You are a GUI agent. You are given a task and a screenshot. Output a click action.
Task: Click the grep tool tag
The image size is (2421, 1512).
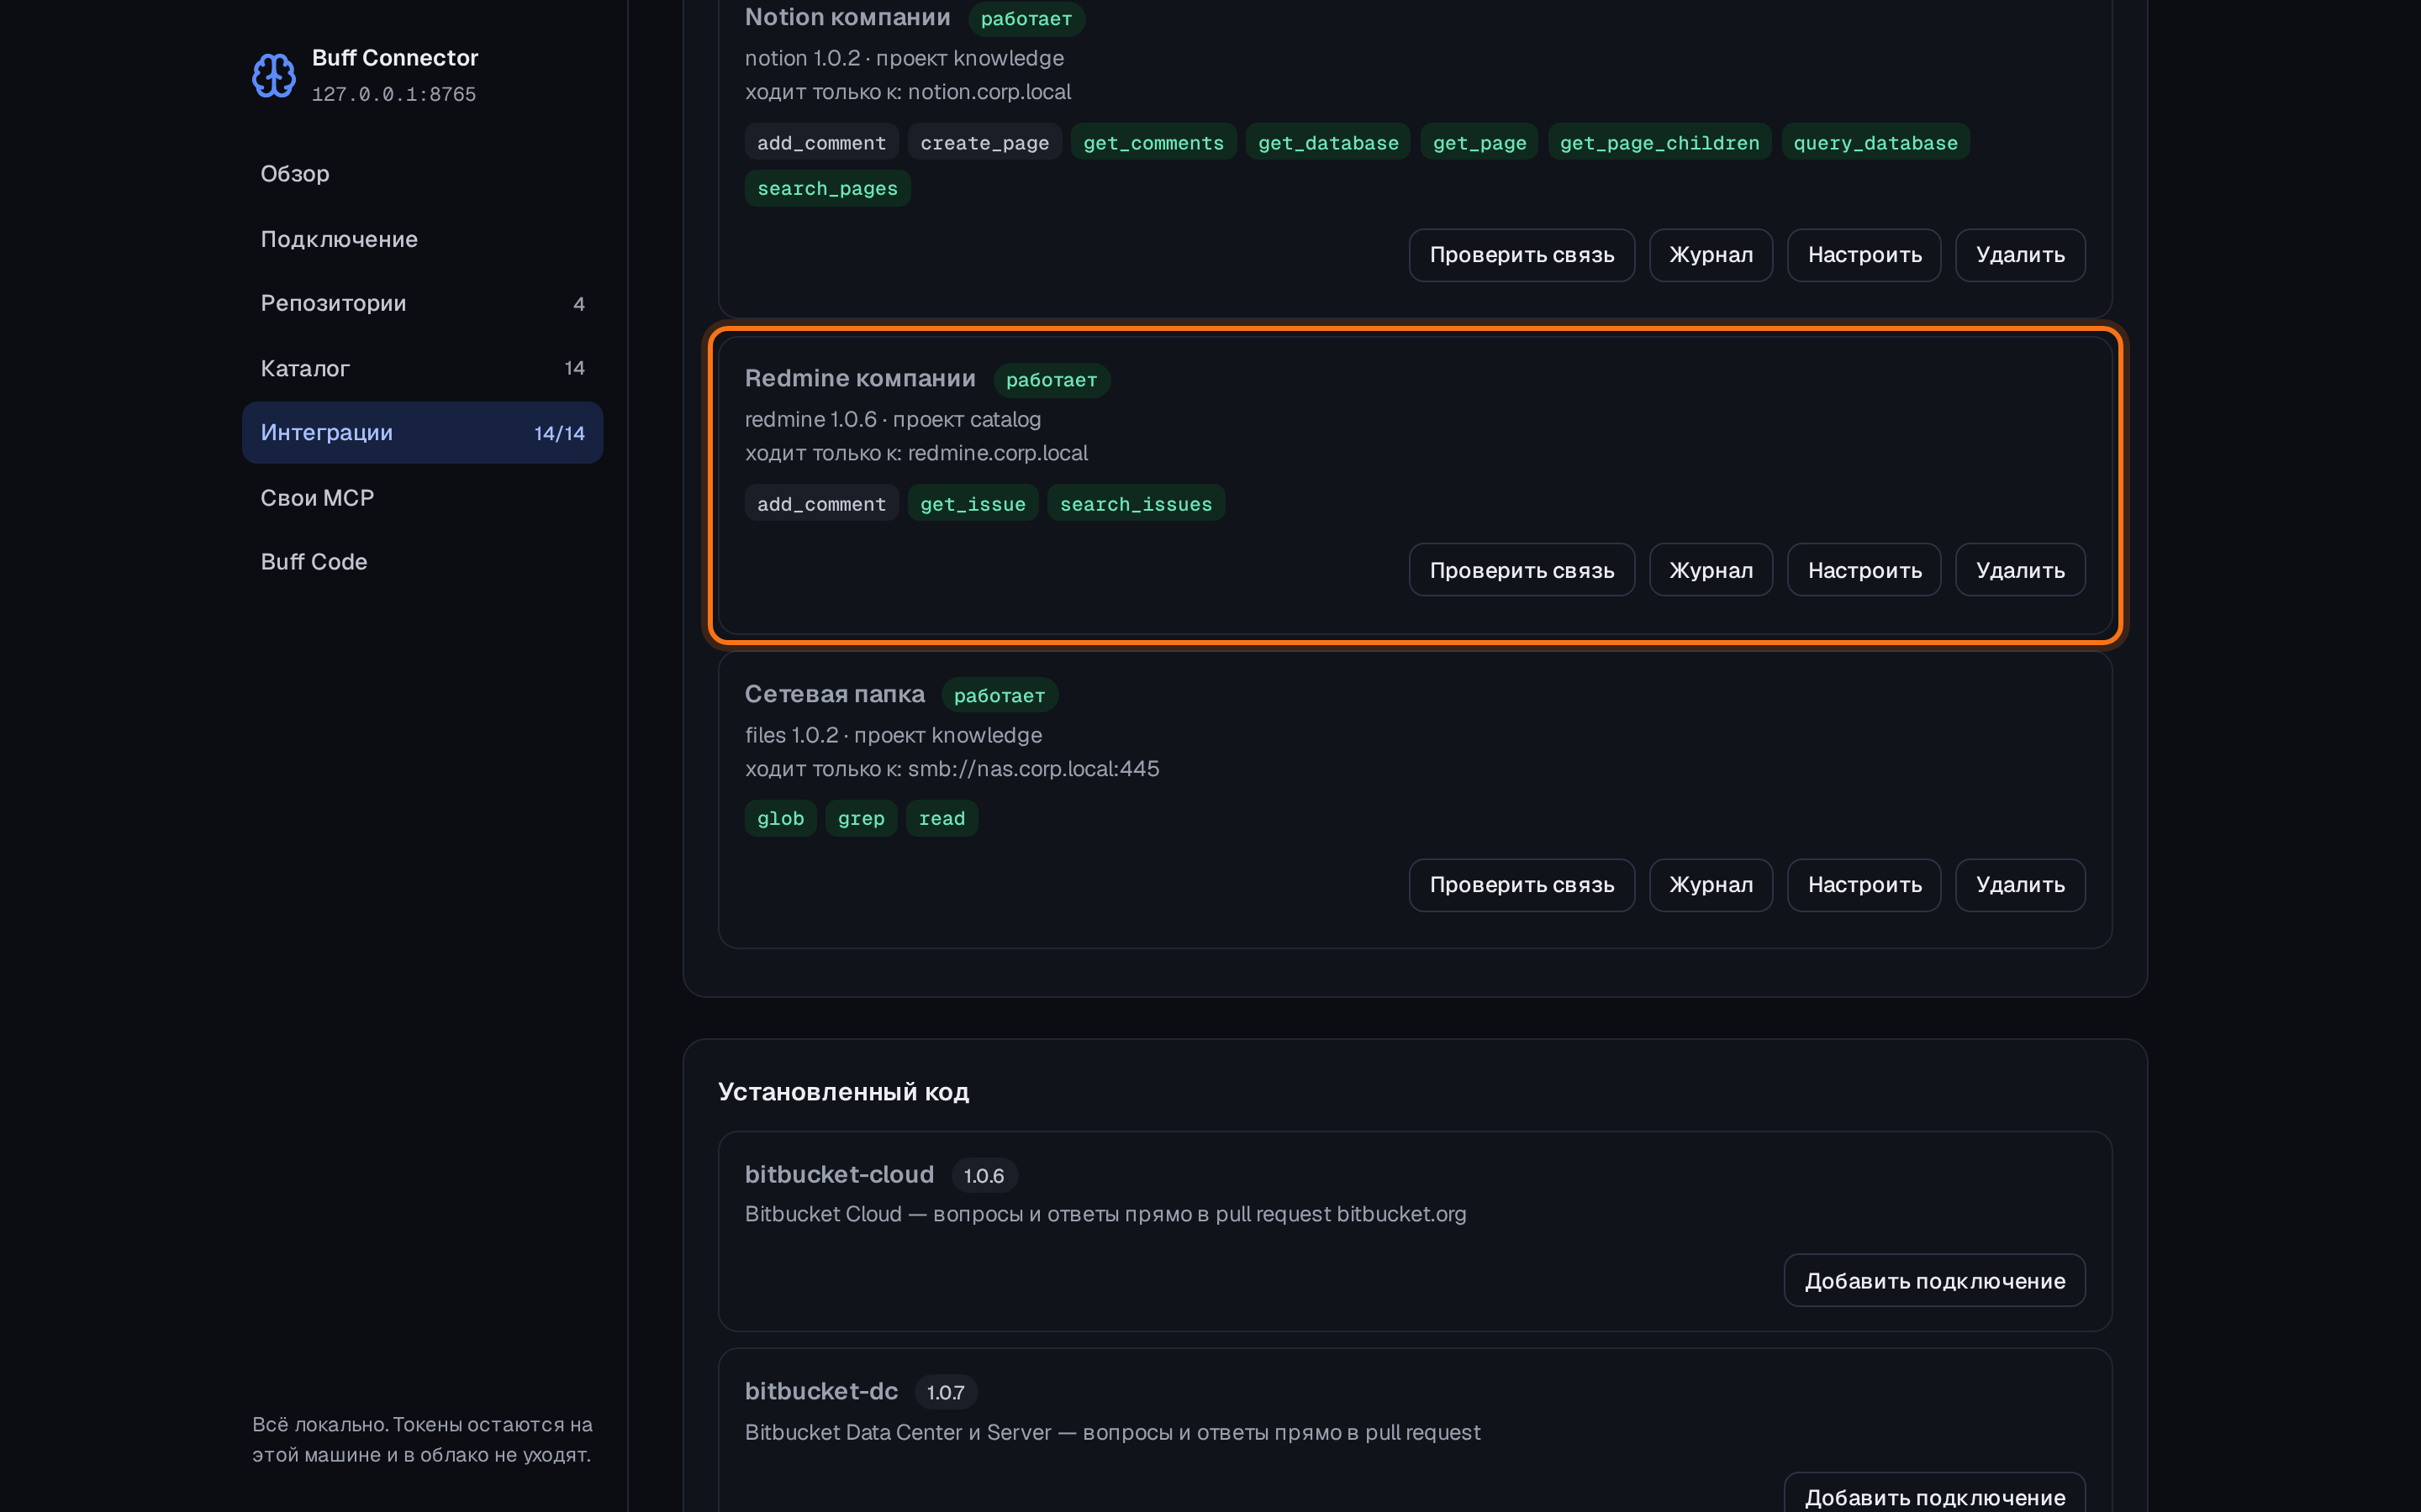[x=860, y=818]
